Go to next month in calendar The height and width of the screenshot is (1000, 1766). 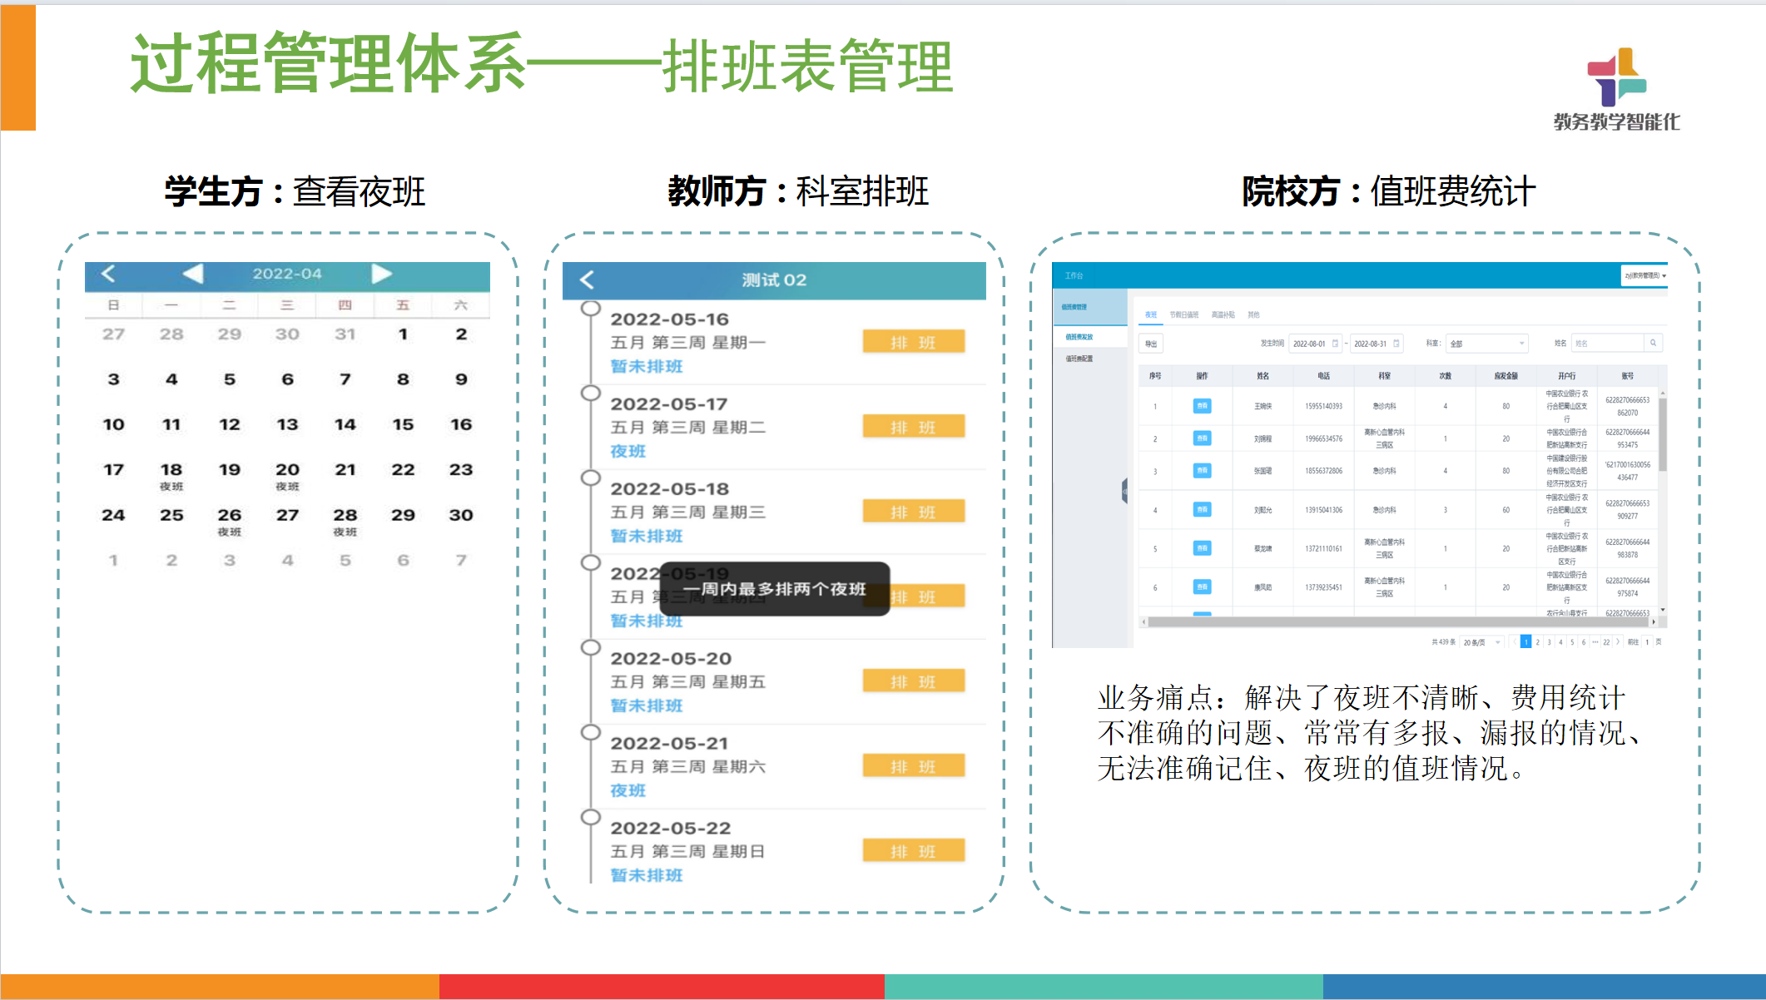[381, 274]
